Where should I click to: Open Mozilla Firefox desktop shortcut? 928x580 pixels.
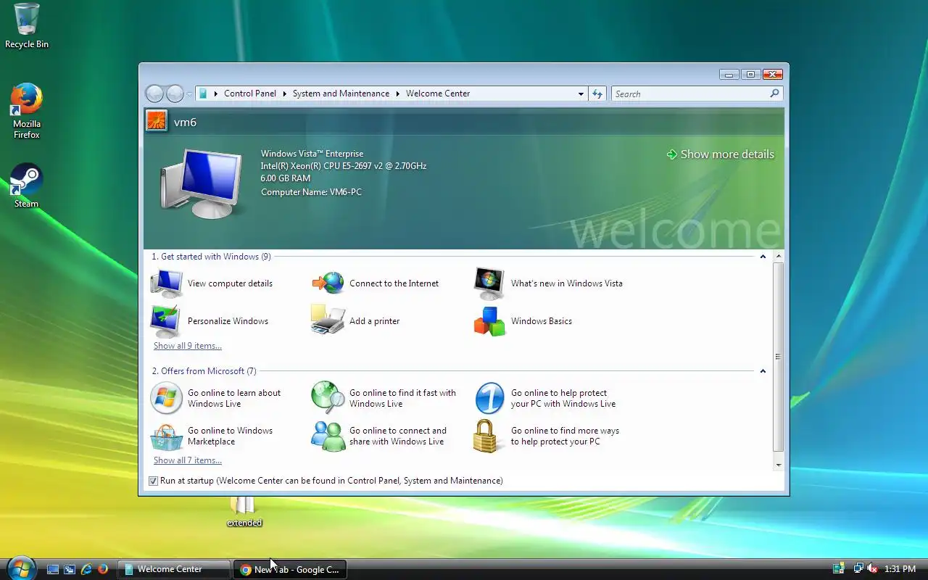tap(27, 111)
